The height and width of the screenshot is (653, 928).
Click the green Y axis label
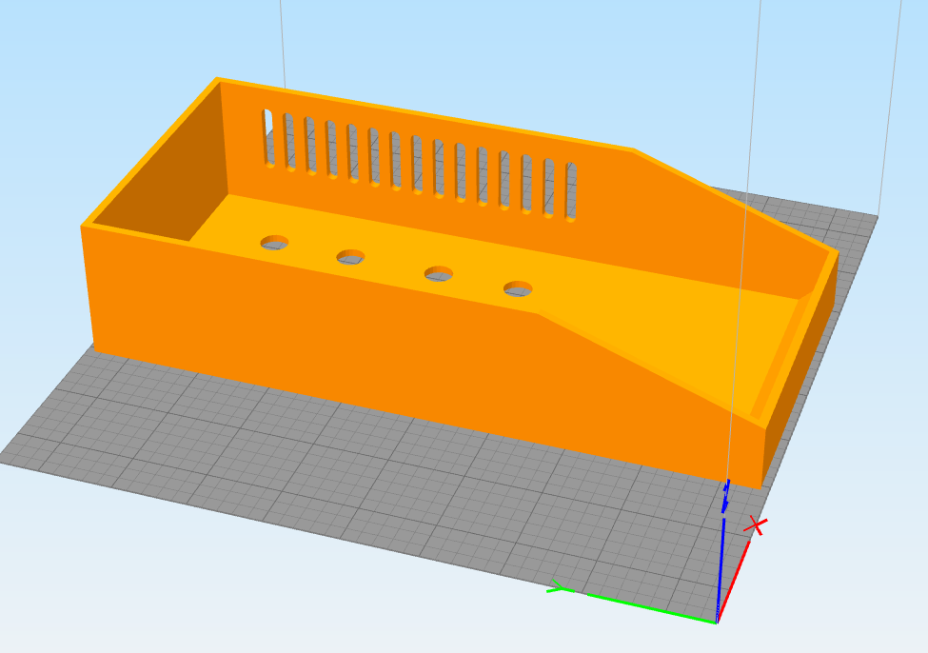(560, 586)
